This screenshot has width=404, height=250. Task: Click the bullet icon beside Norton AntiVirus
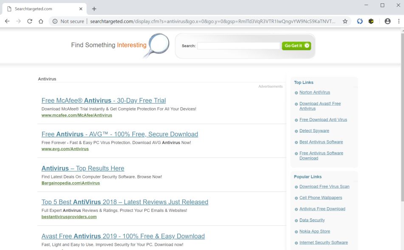point(296,93)
